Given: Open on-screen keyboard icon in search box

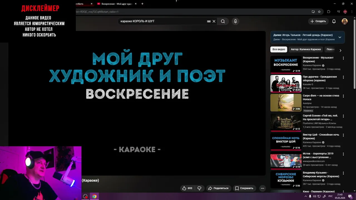Looking at the screenshot, I should pyautogui.click(x=209, y=21).
